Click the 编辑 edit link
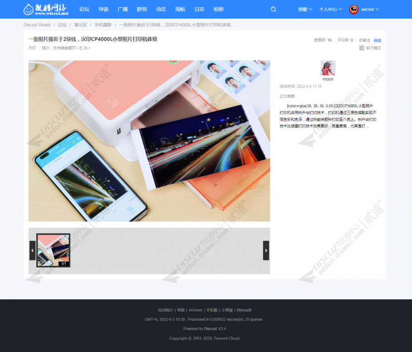This screenshot has height=352, width=412. tap(377, 40)
